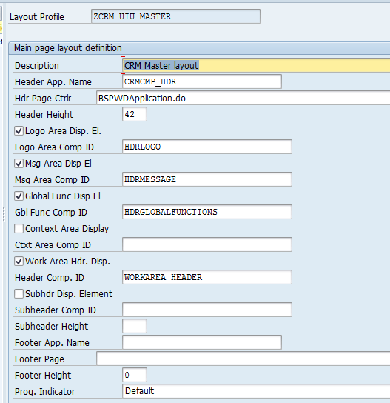390x403 pixels.
Task: Click the Description field CRM Master layout
Action: pos(256,65)
